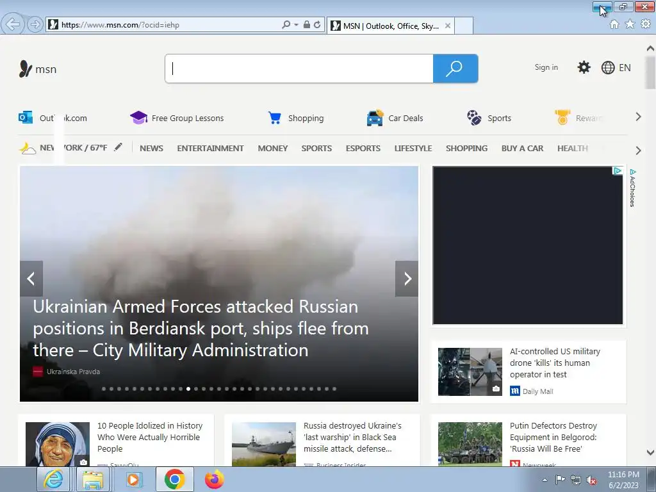Open Windows Media Player in taskbar
Image resolution: width=656 pixels, height=492 pixels.
coord(134,479)
